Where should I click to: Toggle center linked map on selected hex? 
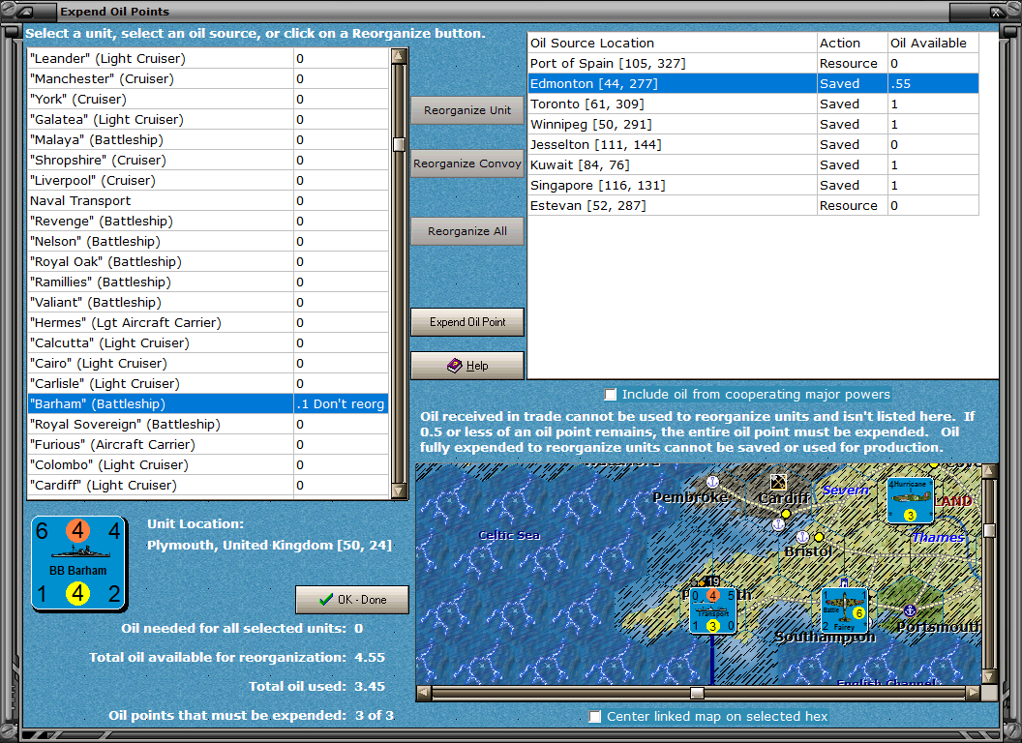(595, 716)
